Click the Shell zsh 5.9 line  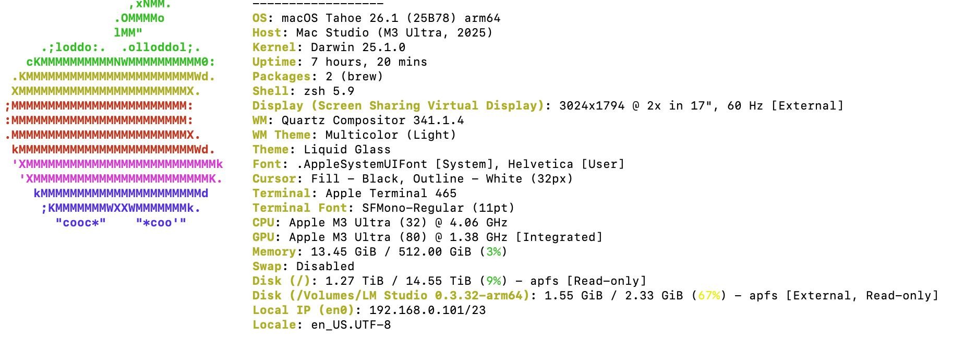(x=303, y=91)
